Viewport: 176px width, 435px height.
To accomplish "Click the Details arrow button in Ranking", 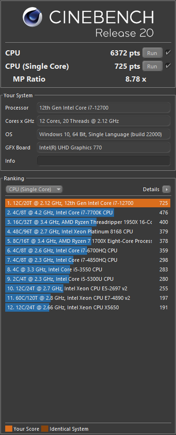I will (x=167, y=189).
